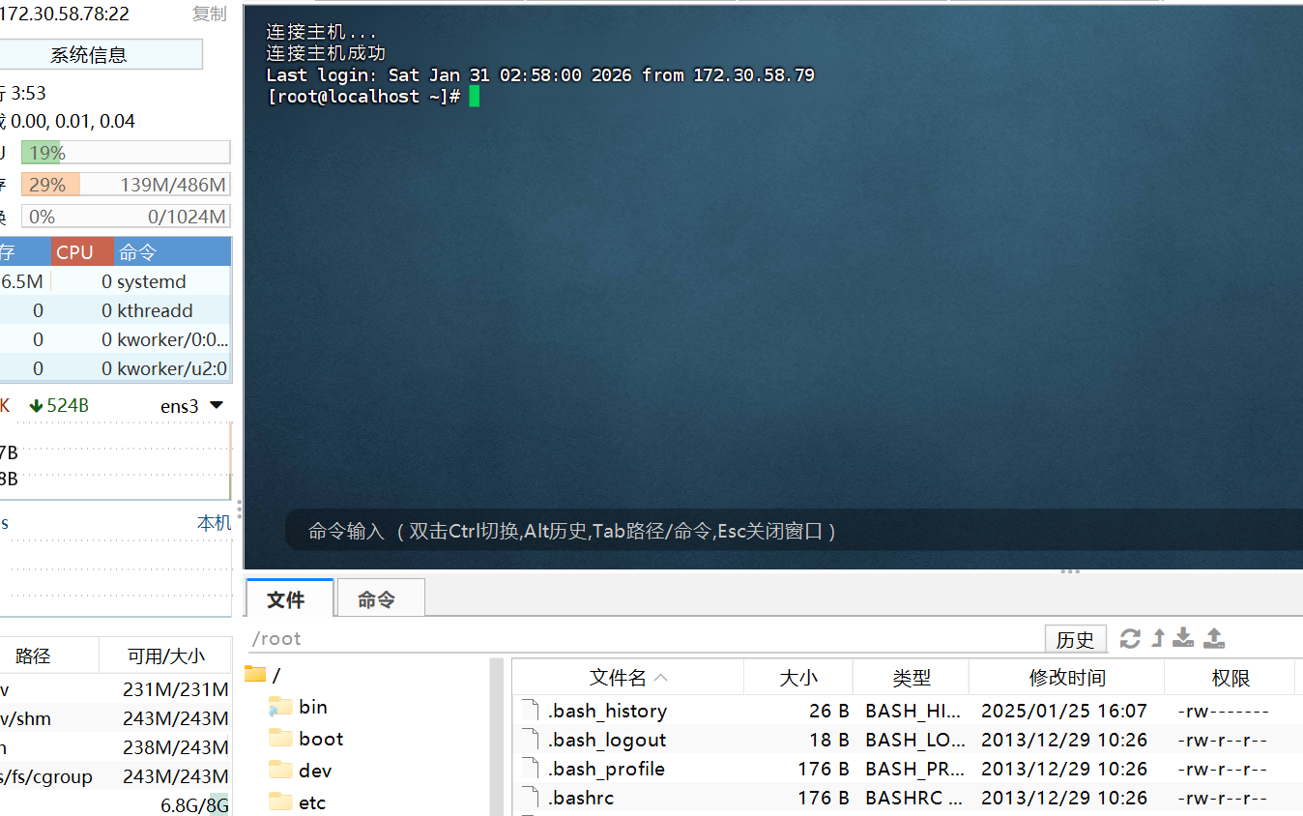Refresh the /root file listing
This screenshot has width=1303, height=816.
1130,638
